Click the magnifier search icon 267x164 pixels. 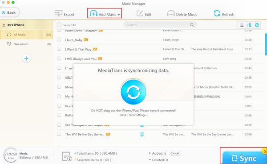click(192, 25)
